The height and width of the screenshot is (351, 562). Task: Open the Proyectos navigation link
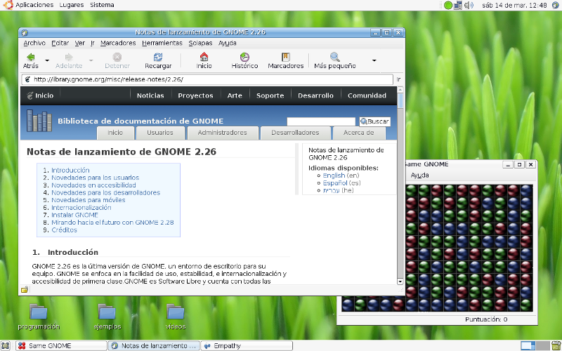(x=195, y=95)
